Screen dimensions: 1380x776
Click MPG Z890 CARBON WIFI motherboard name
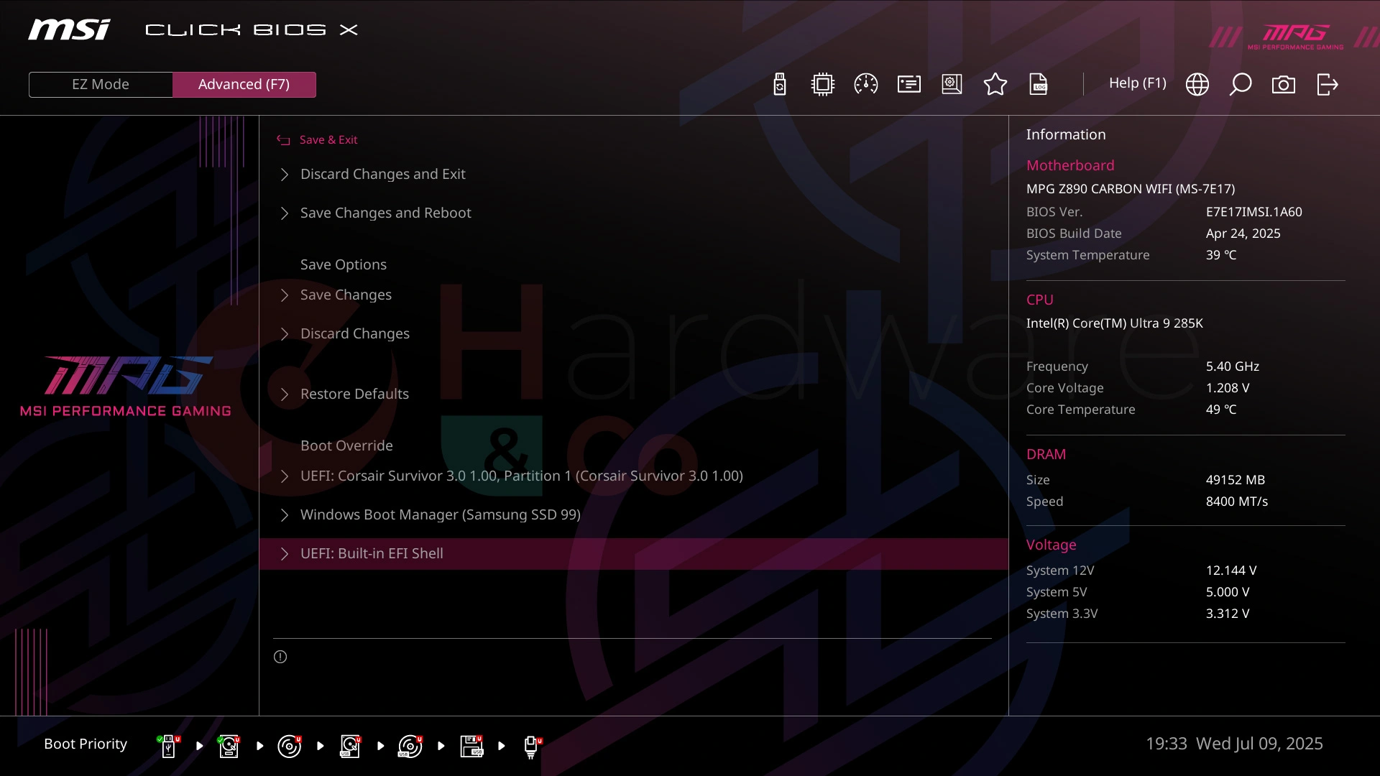[x=1130, y=189]
